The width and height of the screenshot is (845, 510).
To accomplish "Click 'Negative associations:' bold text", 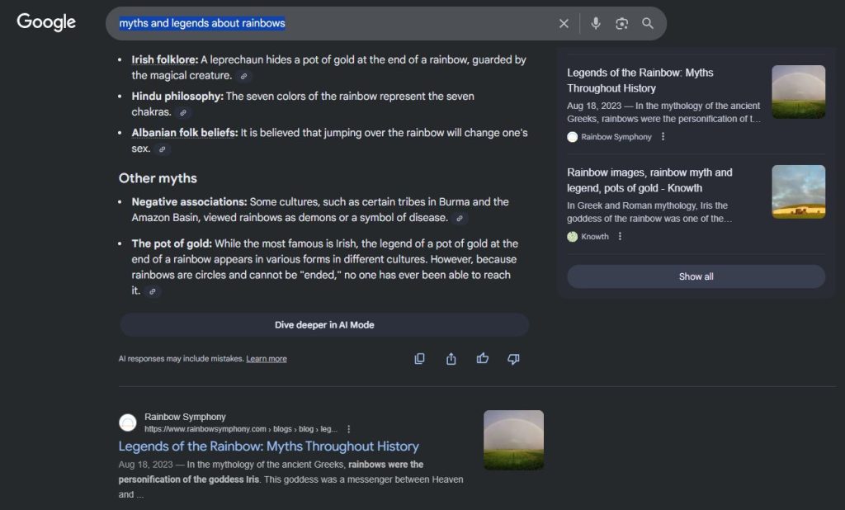I will 189,202.
